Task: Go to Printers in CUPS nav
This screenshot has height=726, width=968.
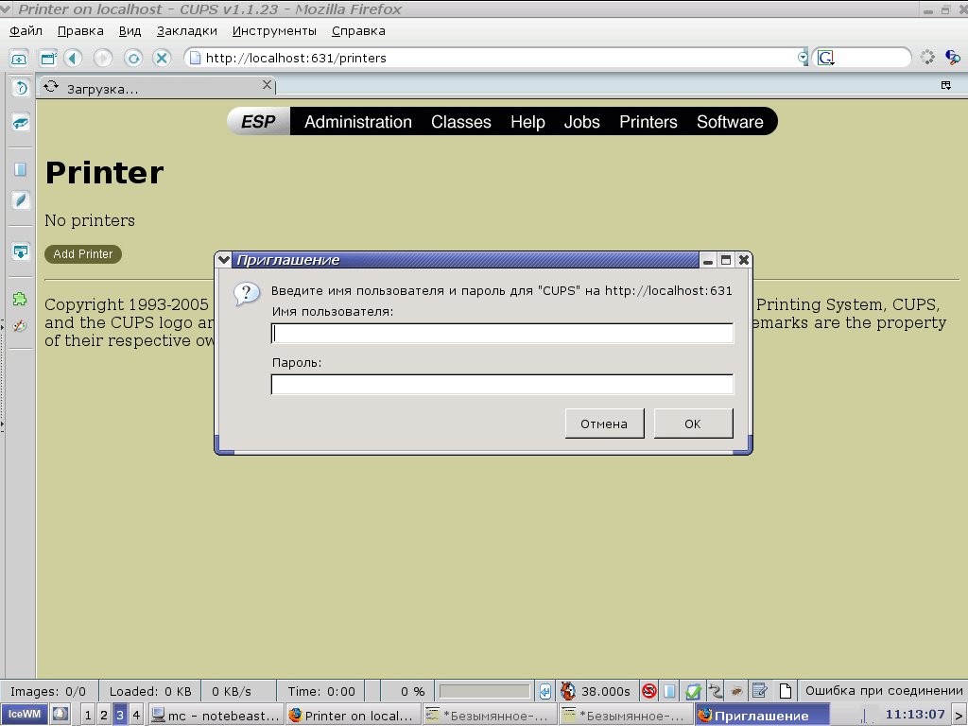Action: point(648,122)
